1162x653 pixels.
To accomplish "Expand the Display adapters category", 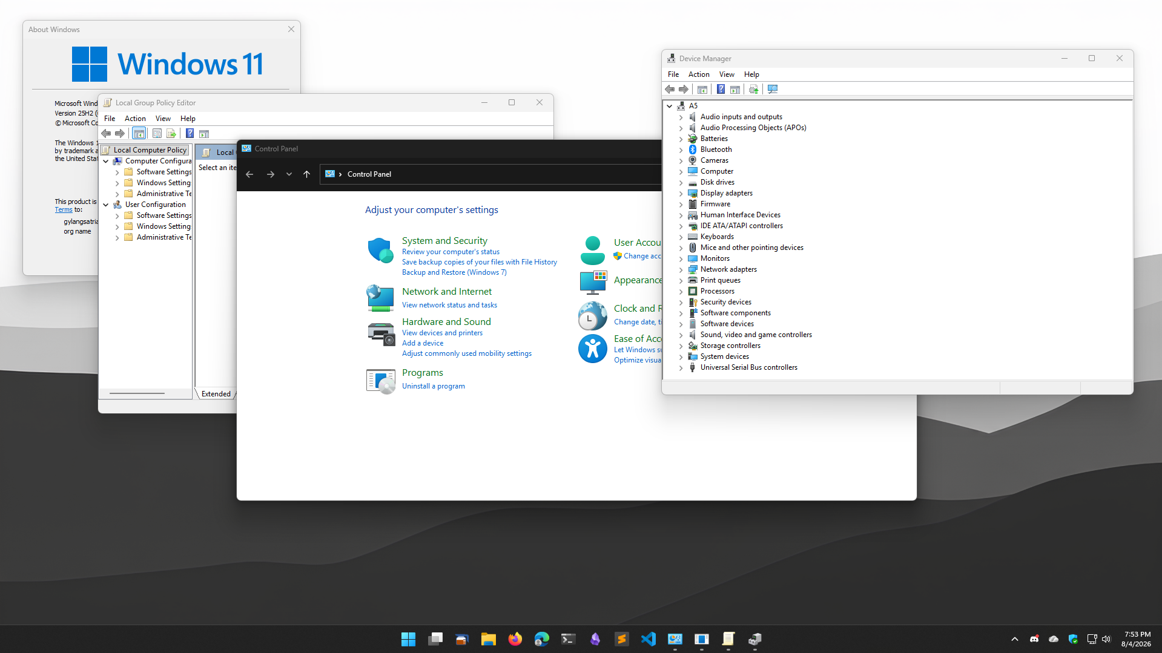I will pyautogui.click(x=681, y=193).
